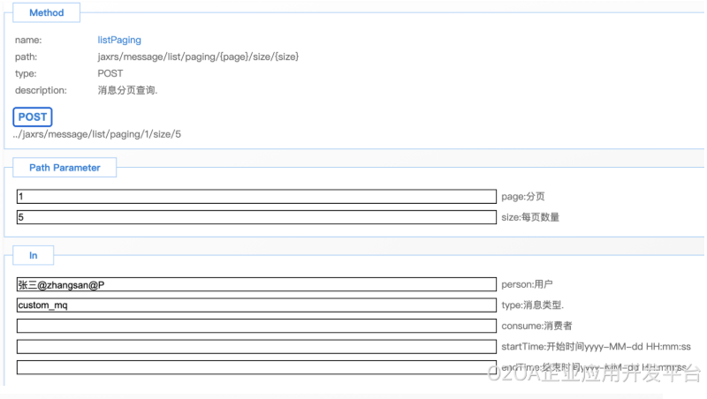Select the Method section header
The width and height of the screenshot is (707, 399).
pos(46,13)
